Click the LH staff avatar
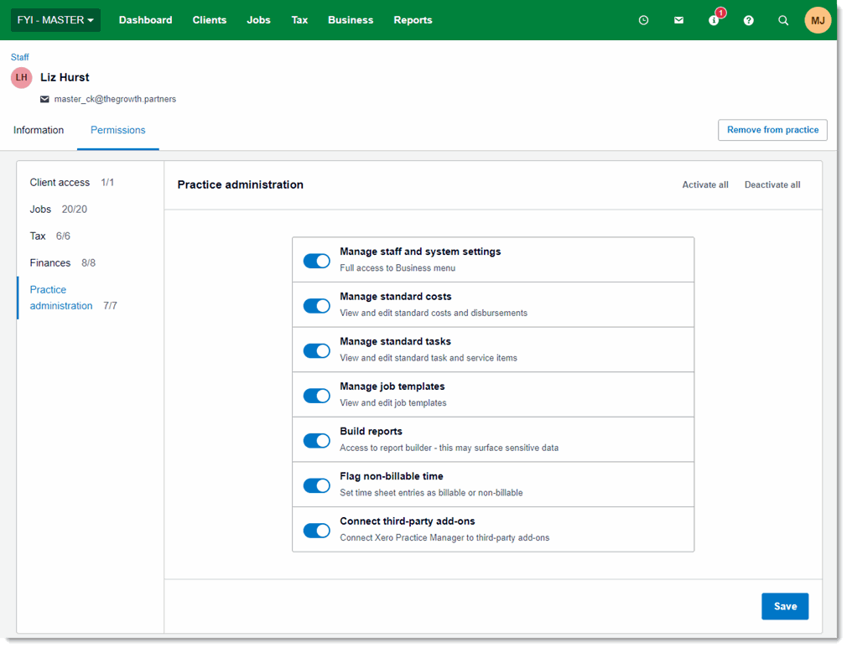Image resolution: width=847 pixels, height=648 pixels. click(22, 78)
